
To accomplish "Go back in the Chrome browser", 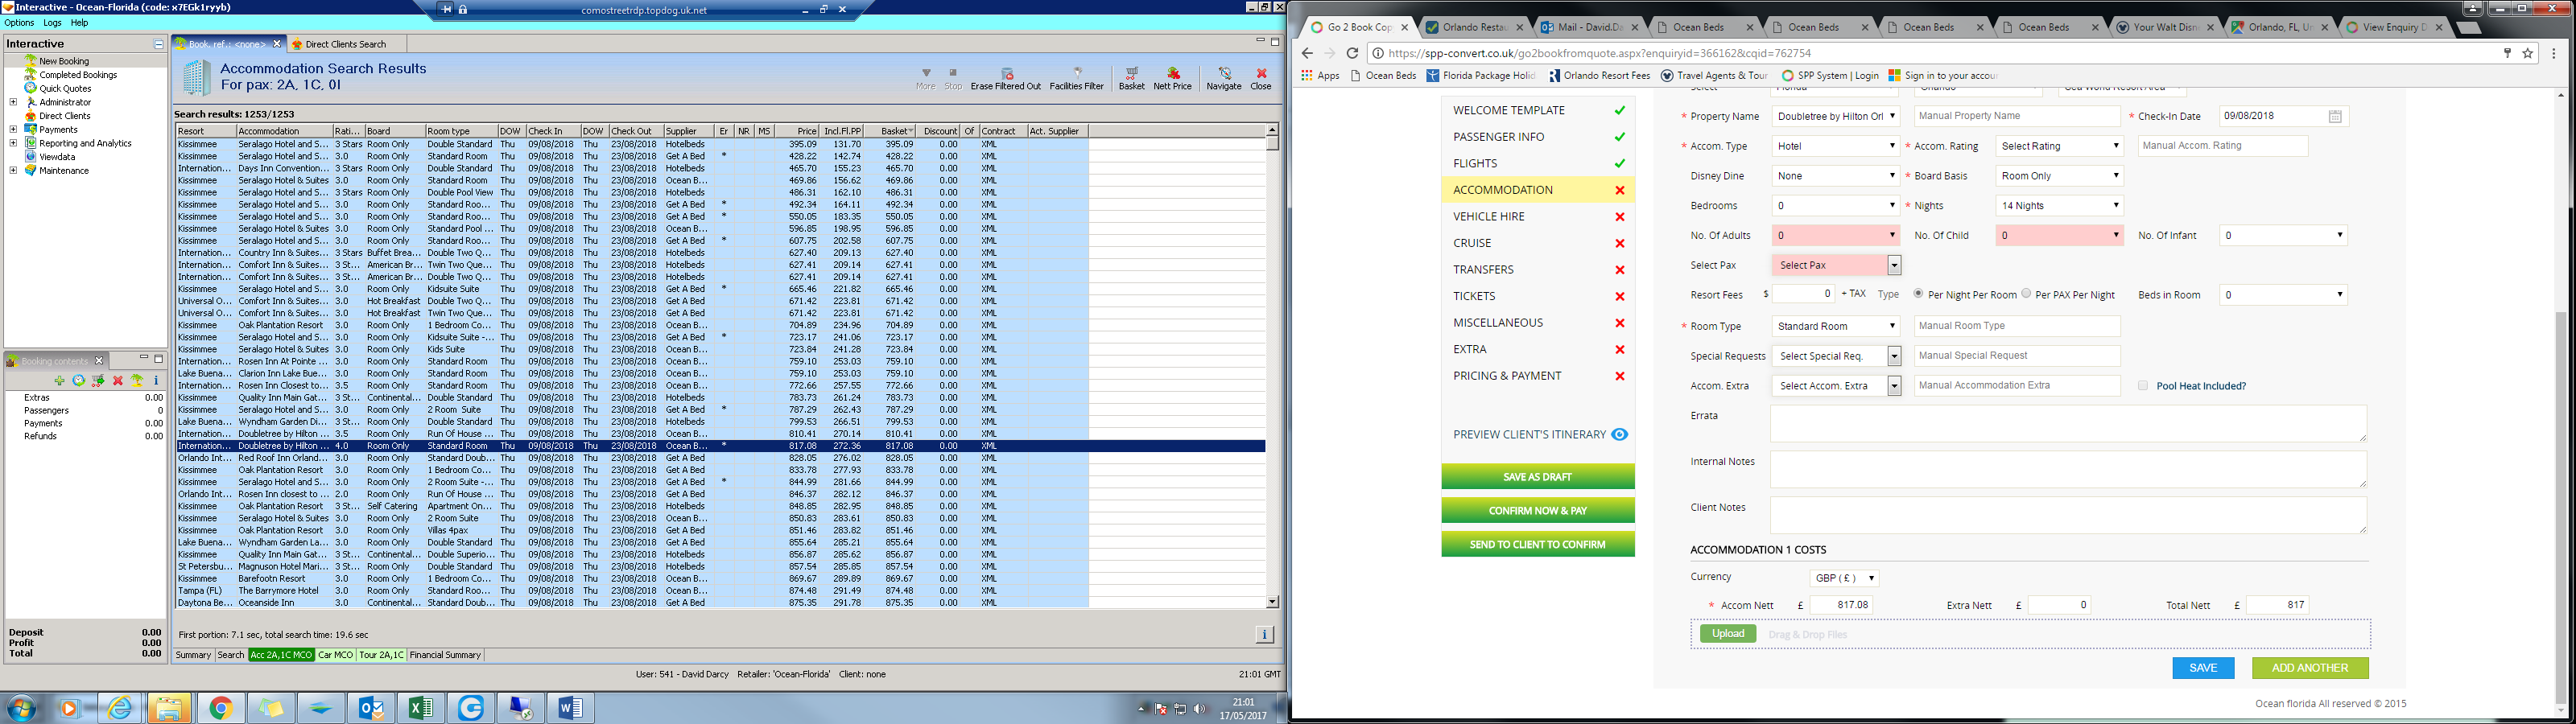I will click(1307, 53).
